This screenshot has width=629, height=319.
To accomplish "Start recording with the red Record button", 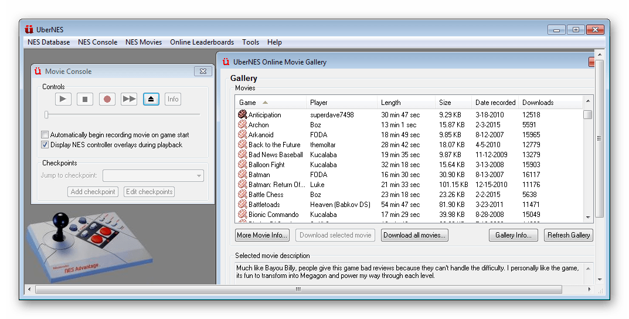I will (107, 99).
